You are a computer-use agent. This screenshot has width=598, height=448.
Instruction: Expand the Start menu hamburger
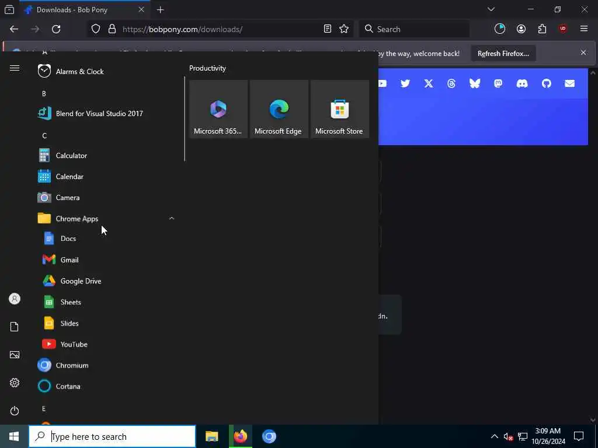(15, 68)
